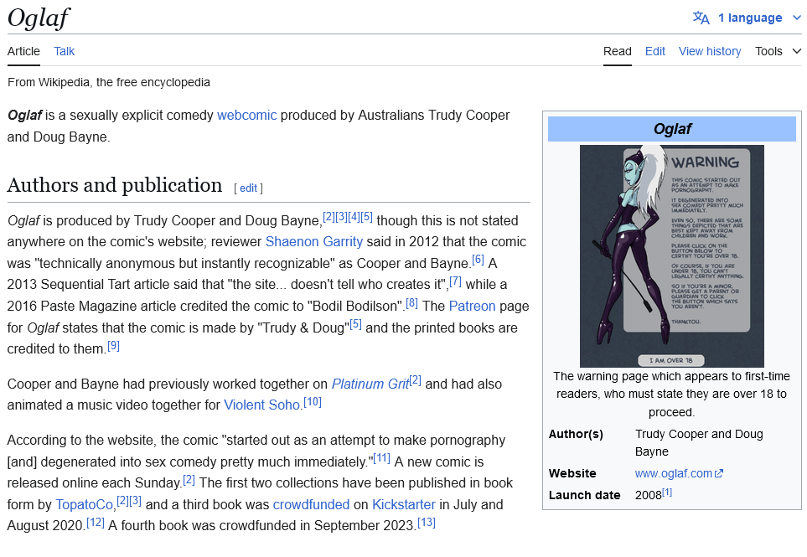Click the infobox image caption text
Image resolution: width=807 pixels, height=557 pixels.
pos(671,395)
